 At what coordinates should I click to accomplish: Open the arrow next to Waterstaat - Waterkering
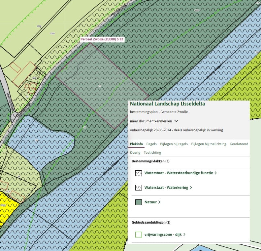point(191,188)
